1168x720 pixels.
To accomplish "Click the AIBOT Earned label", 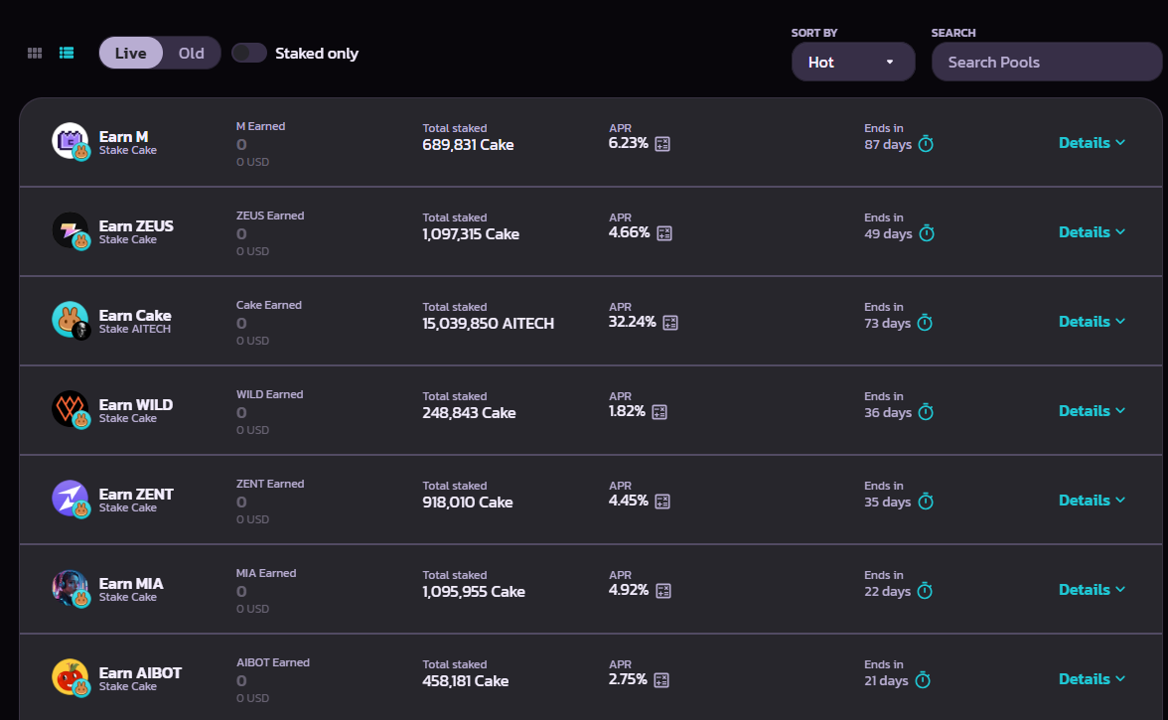I will pyautogui.click(x=272, y=662).
